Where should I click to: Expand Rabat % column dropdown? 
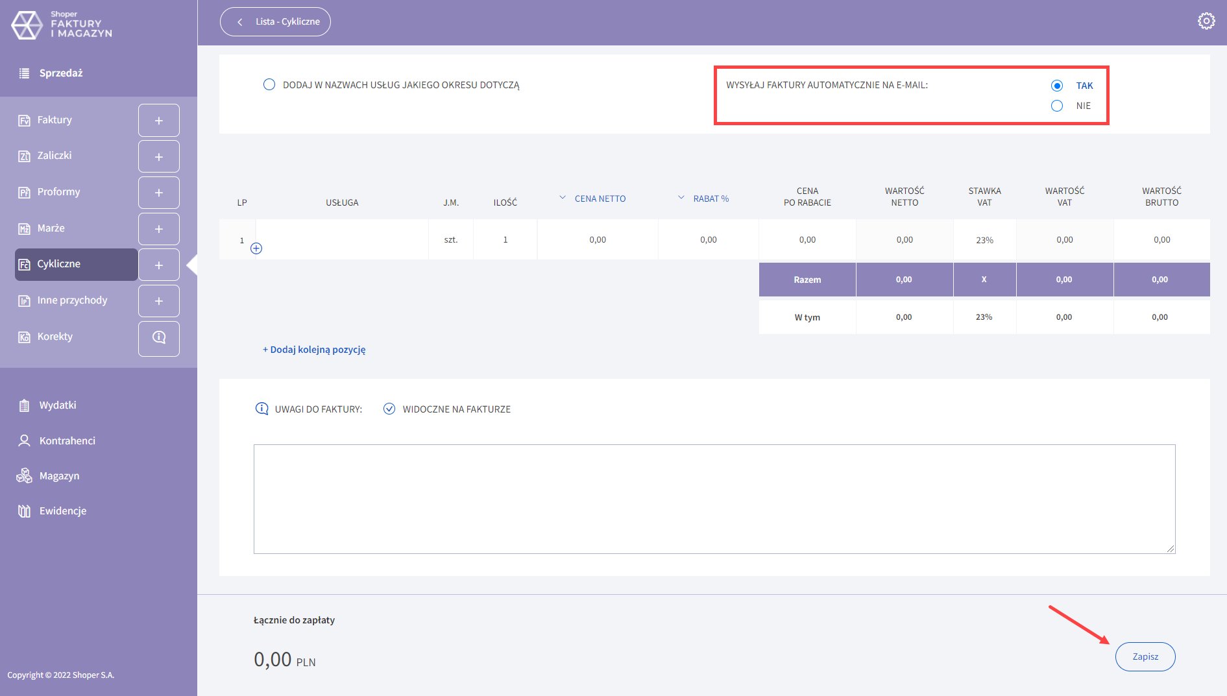point(681,198)
